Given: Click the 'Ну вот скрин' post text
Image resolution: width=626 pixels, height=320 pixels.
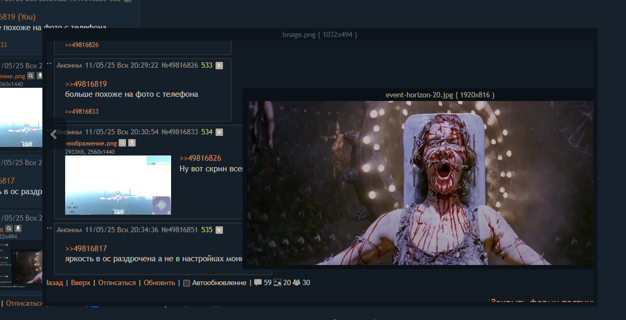Looking at the screenshot, I should [x=211, y=169].
